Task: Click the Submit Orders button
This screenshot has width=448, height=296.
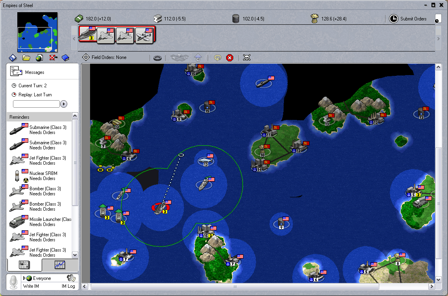Action: point(408,18)
